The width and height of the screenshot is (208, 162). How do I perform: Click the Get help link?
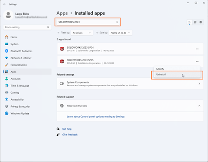point(67,129)
